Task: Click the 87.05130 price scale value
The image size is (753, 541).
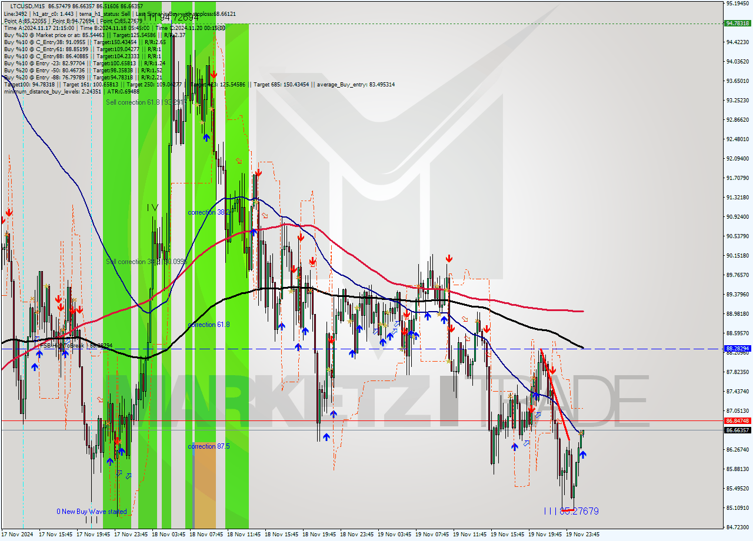Action: click(738, 410)
